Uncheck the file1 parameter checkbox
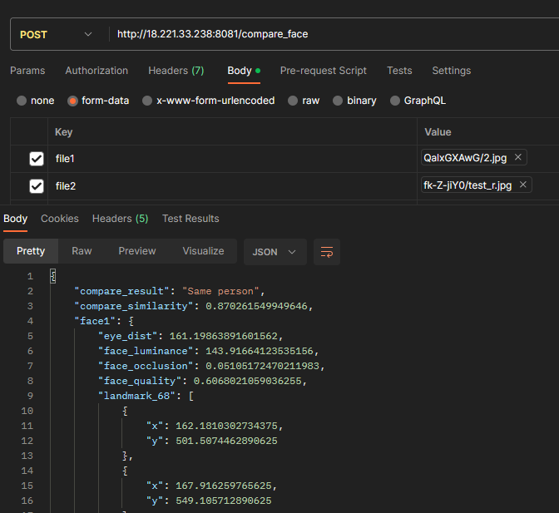Image resolution: width=559 pixels, height=513 pixels. coord(37,158)
